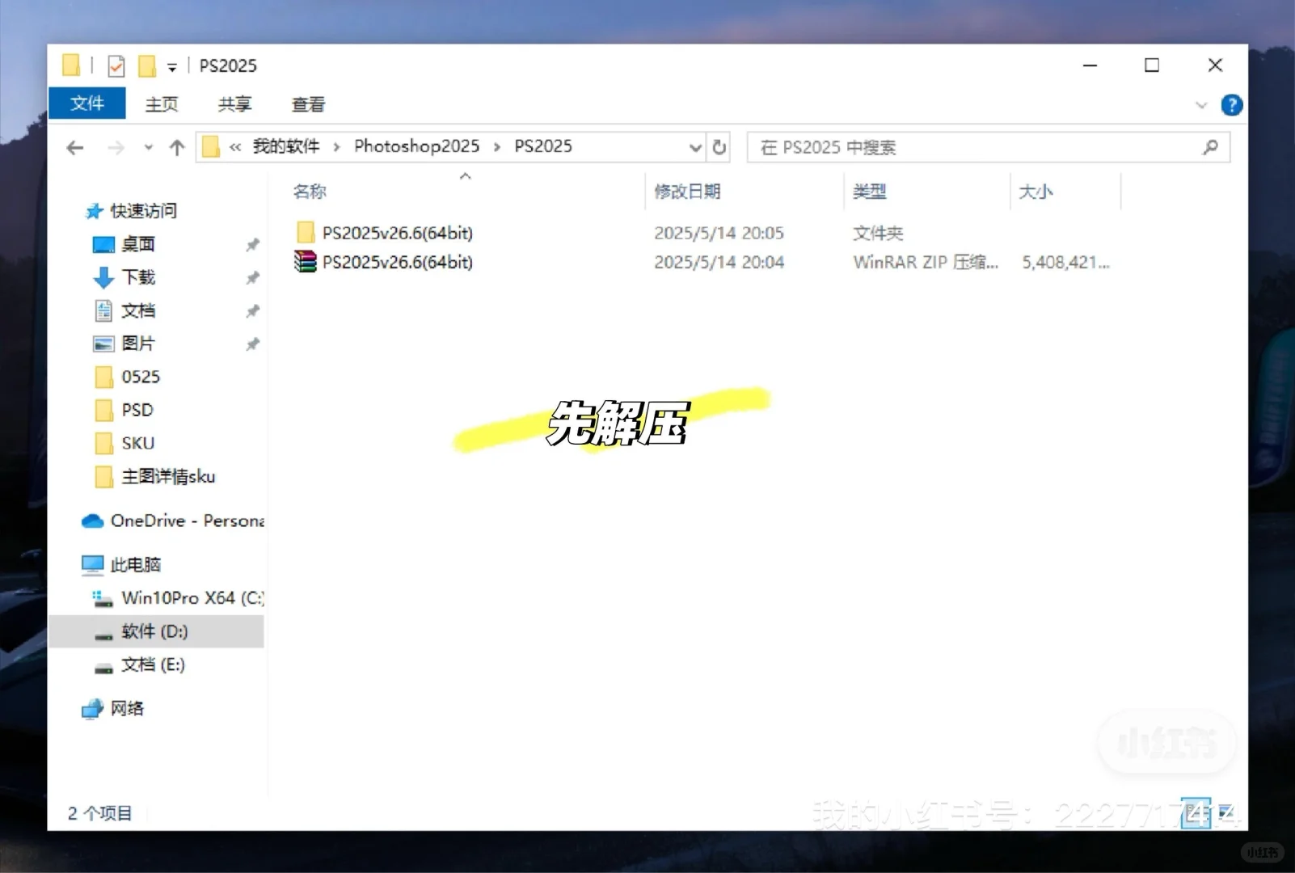This screenshot has width=1295, height=873.
Task: Unpin 桌面 from Quick Access
Action: tap(253, 244)
